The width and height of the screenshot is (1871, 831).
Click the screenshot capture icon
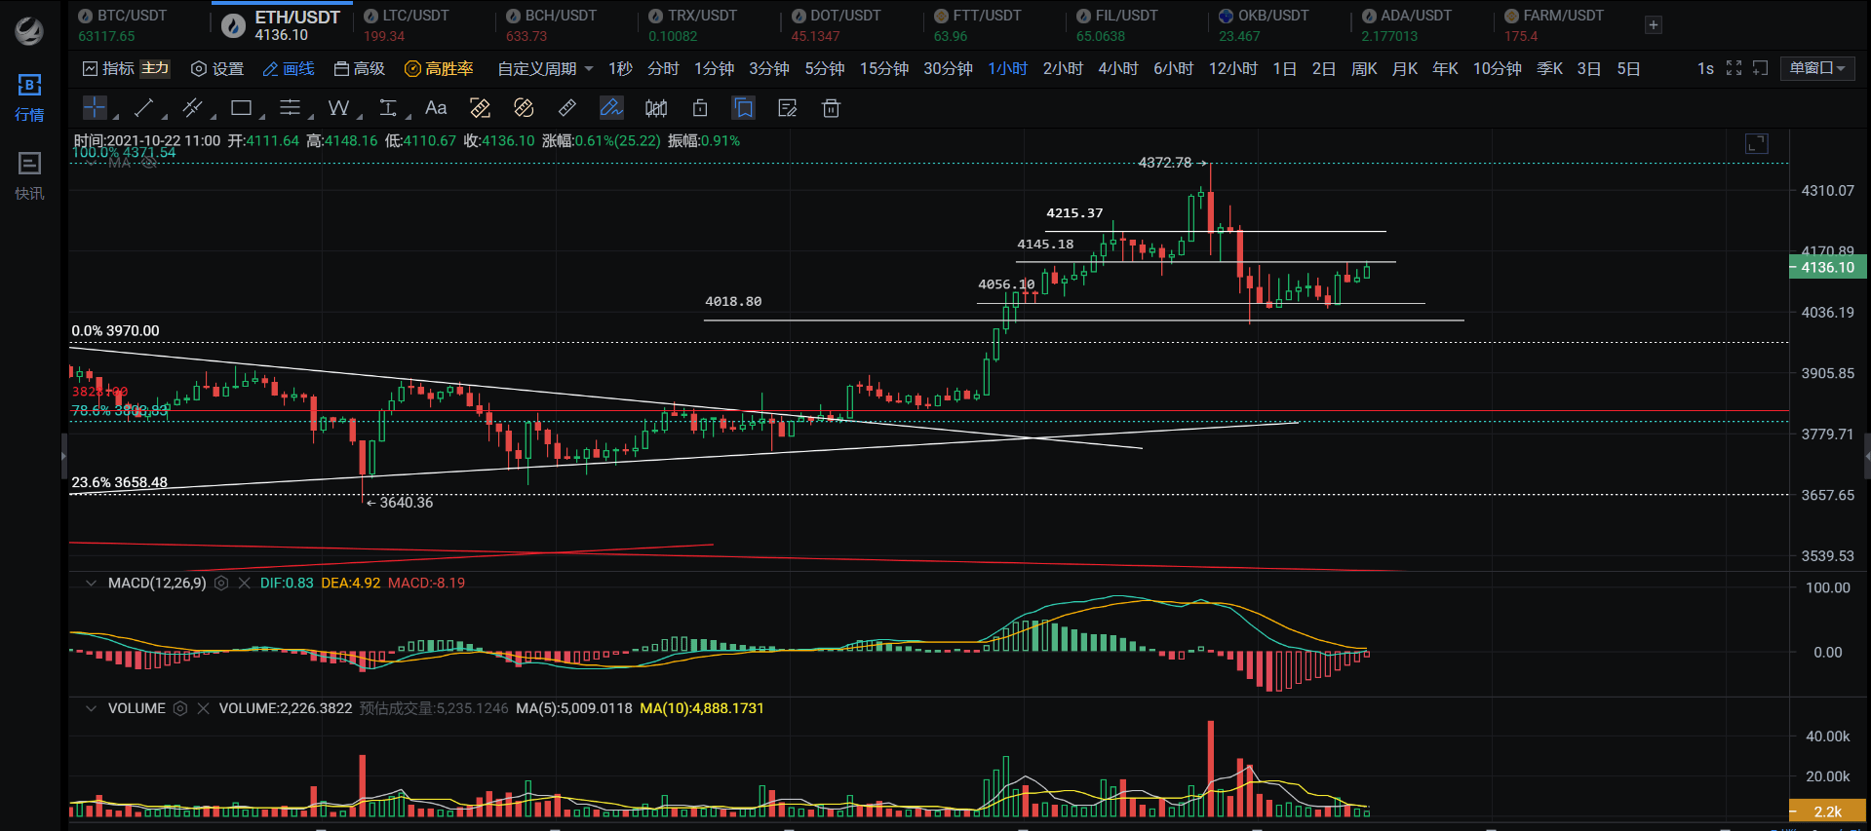[x=1760, y=68]
